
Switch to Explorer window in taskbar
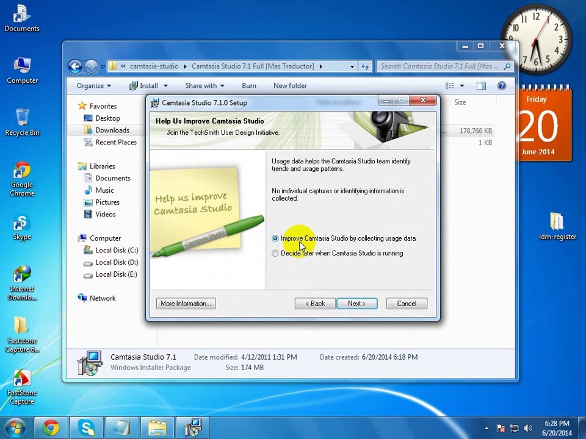[157, 428]
